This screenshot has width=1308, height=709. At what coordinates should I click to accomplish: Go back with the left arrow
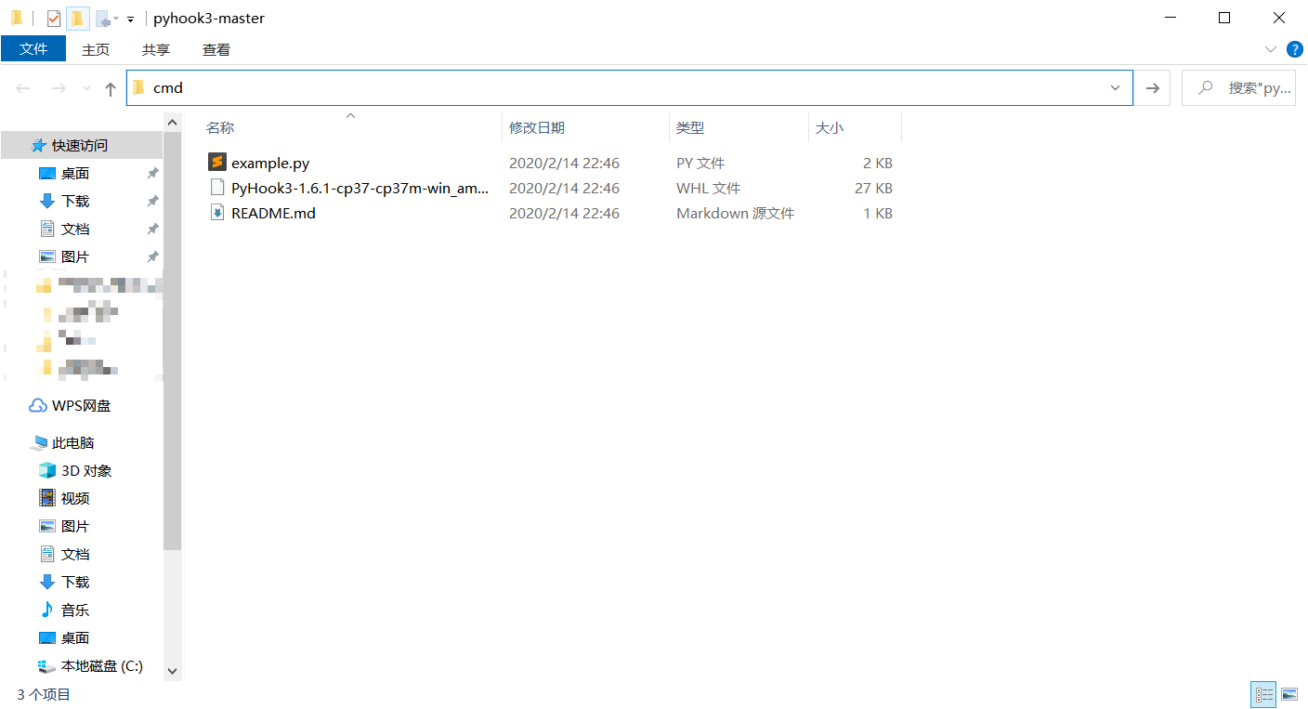23,88
